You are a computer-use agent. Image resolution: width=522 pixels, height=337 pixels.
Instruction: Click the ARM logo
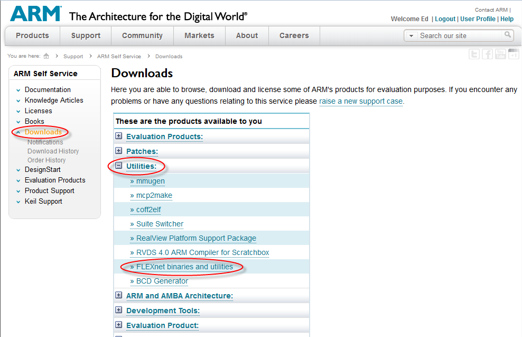point(35,14)
